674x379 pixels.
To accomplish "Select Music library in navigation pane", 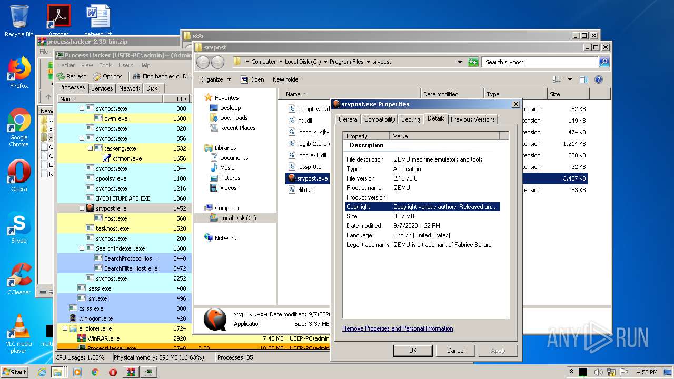I will click(x=227, y=168).
